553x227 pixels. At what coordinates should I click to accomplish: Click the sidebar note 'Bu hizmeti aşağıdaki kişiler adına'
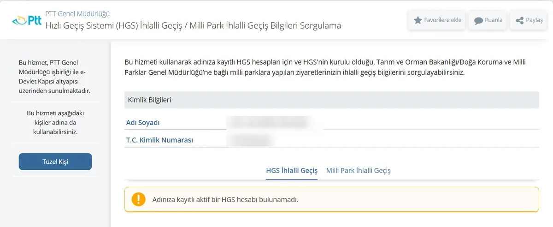[x=55, y=122]
